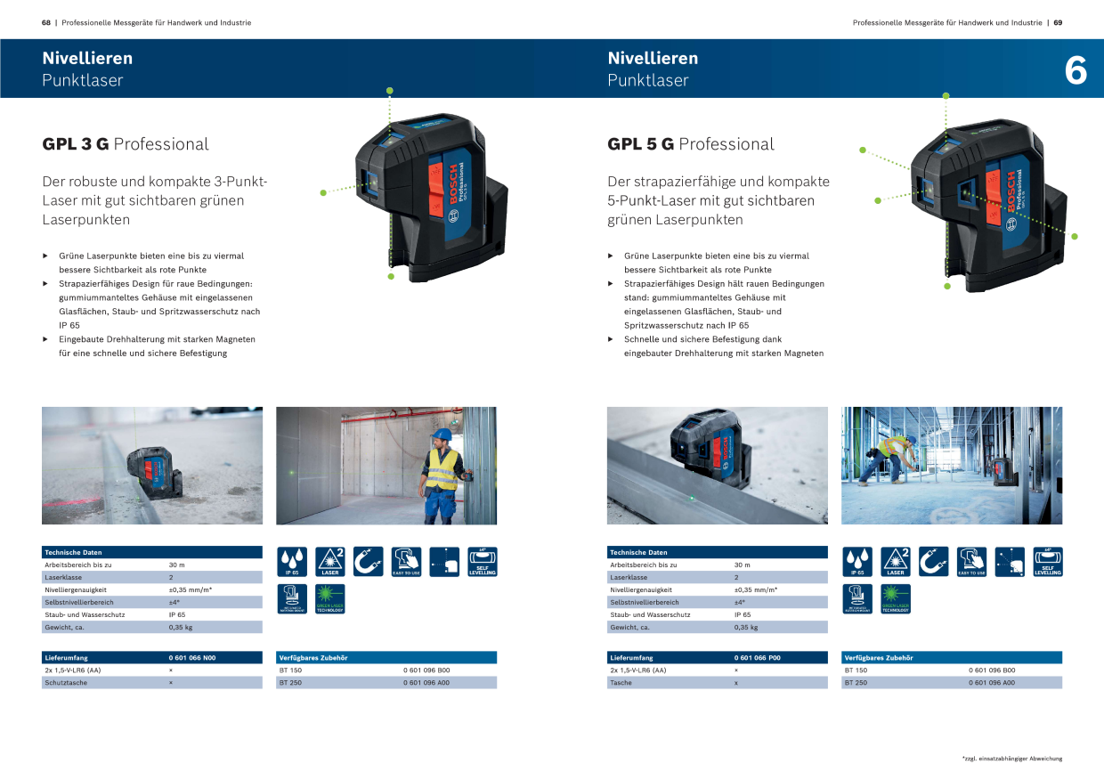Open the photo of GPL 5 G on metal rail
This screenshot has width=1104, height=780.
718,466
